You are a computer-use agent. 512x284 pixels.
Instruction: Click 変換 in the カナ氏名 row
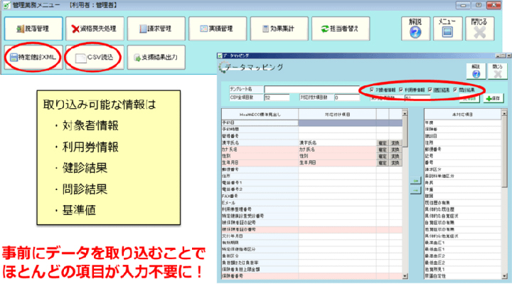395,149
